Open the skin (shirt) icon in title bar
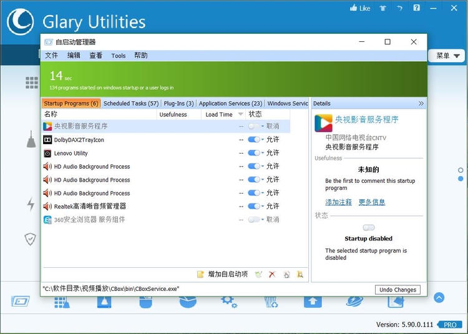 pyautogui.click(x=383, y=8)
